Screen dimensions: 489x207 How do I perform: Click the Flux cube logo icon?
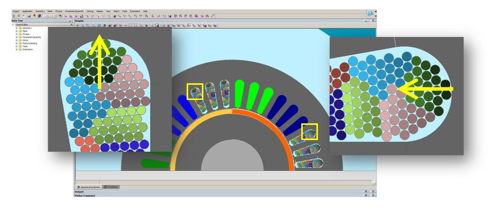click(x=370, y=13)
